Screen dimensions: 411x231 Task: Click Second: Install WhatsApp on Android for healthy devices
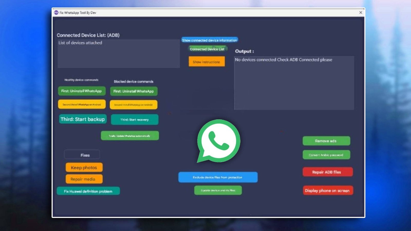[82, 104]
